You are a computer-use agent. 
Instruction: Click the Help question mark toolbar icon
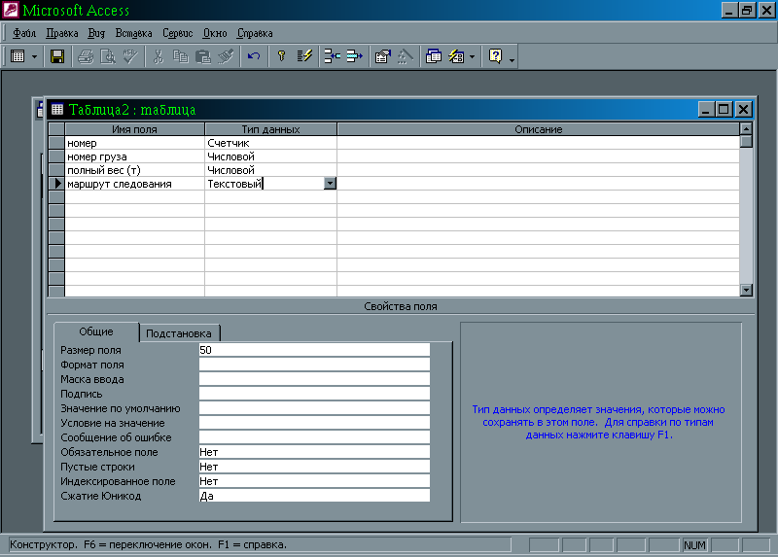(x=495, y=56)
